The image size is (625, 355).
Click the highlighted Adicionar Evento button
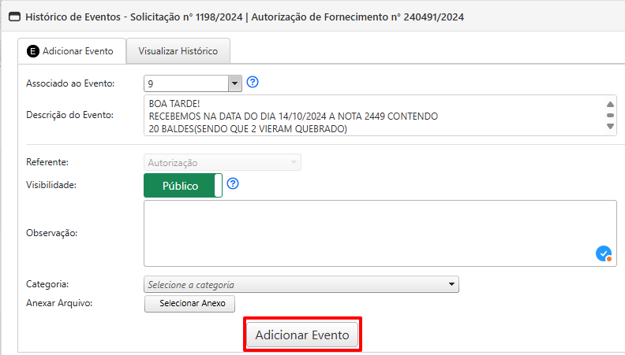point(302,335)
